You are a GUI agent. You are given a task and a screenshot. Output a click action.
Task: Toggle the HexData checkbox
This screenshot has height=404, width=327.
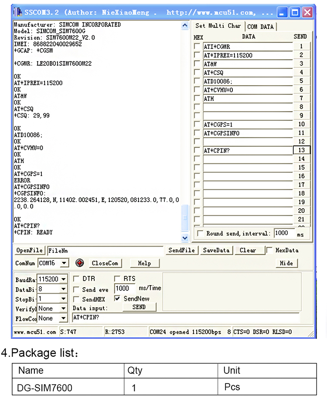coord(269,250)
